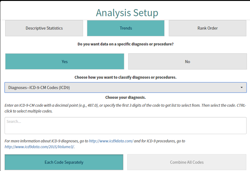This screenshot has width=250, height=171.
Task: Click the 'For more information about ICD-9' text
Action: [46, 141]
